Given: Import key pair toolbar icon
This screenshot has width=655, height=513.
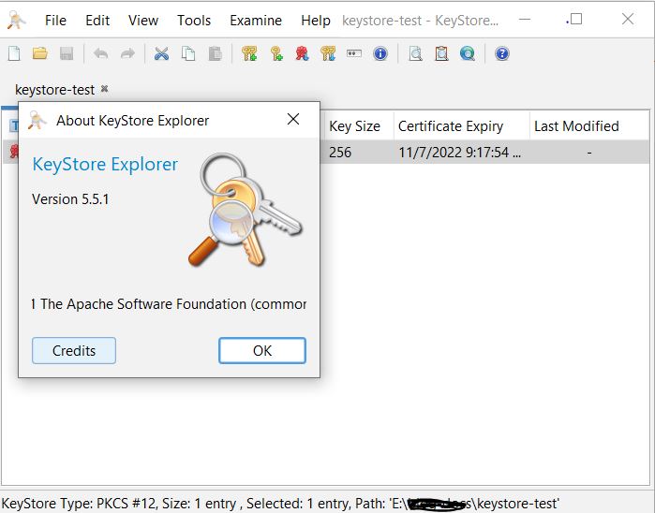Looking at the screenshot, I should pyautogui.click(x=328, y=54).
